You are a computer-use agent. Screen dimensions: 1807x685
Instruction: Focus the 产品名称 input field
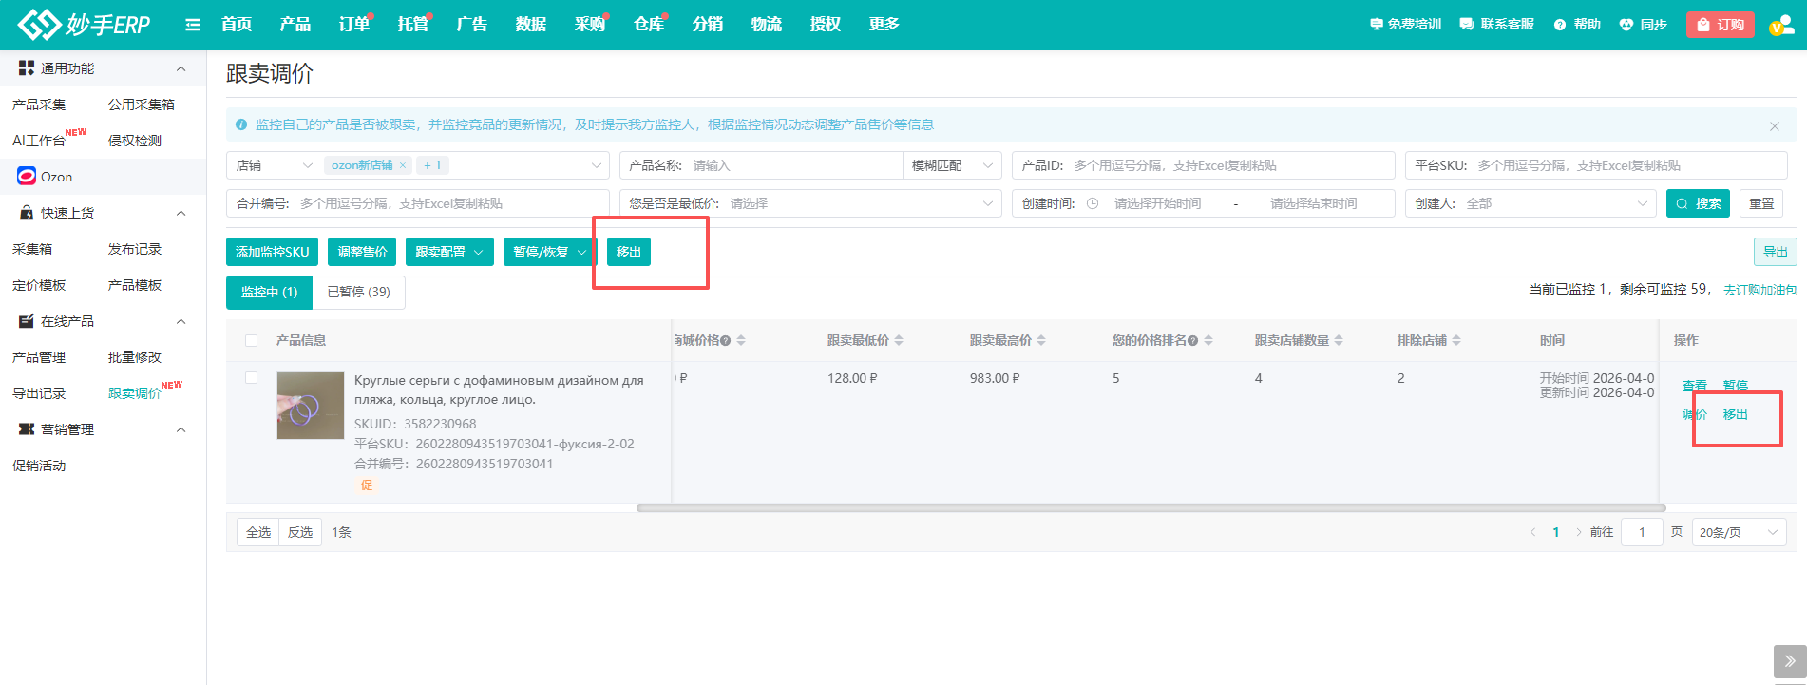760,165
